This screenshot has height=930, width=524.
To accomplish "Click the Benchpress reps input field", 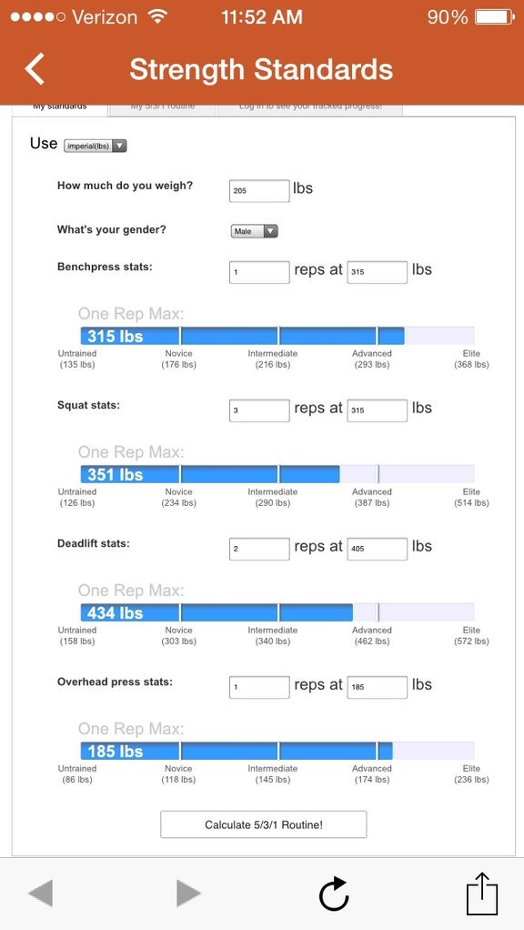I will [x=259, y=272].
